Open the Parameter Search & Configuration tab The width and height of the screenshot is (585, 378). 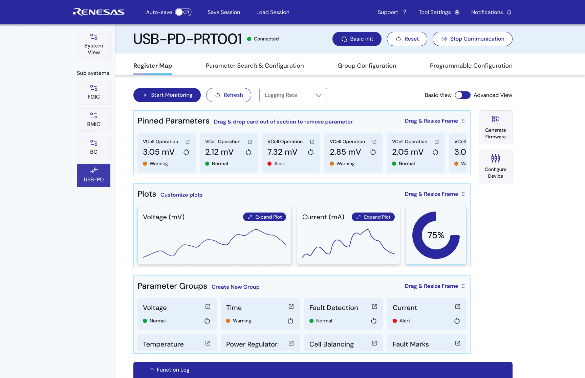(255, 66)
